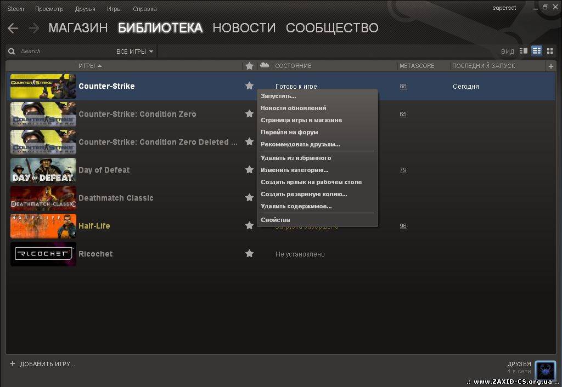Open the Игры menu

click(x=114, y=9)
